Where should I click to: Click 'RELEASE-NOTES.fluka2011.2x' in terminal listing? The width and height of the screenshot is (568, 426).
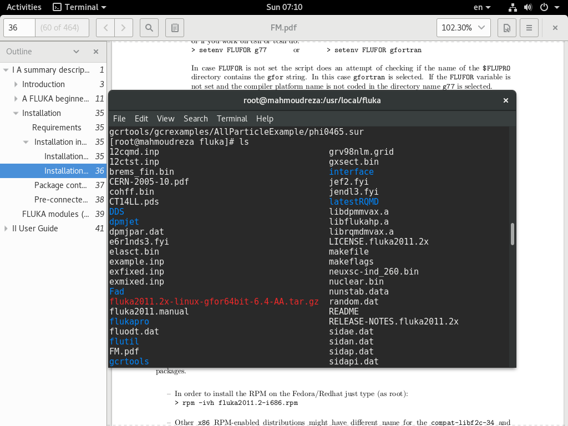tap(393, 322)
